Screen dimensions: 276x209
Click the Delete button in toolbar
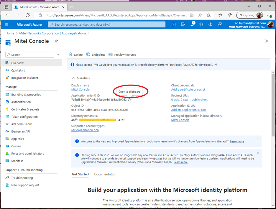click(76, 55)
